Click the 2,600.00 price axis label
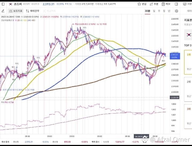Screen dimensions: 192x146 [175, 52]
